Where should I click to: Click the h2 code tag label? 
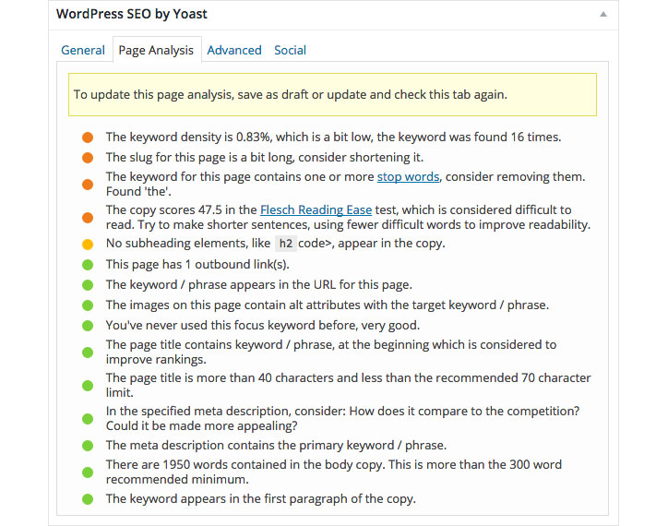point(285,244)
